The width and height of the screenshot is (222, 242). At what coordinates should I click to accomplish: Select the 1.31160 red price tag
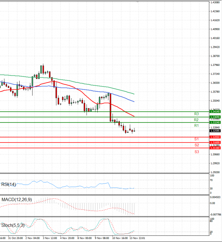point(215,148)
